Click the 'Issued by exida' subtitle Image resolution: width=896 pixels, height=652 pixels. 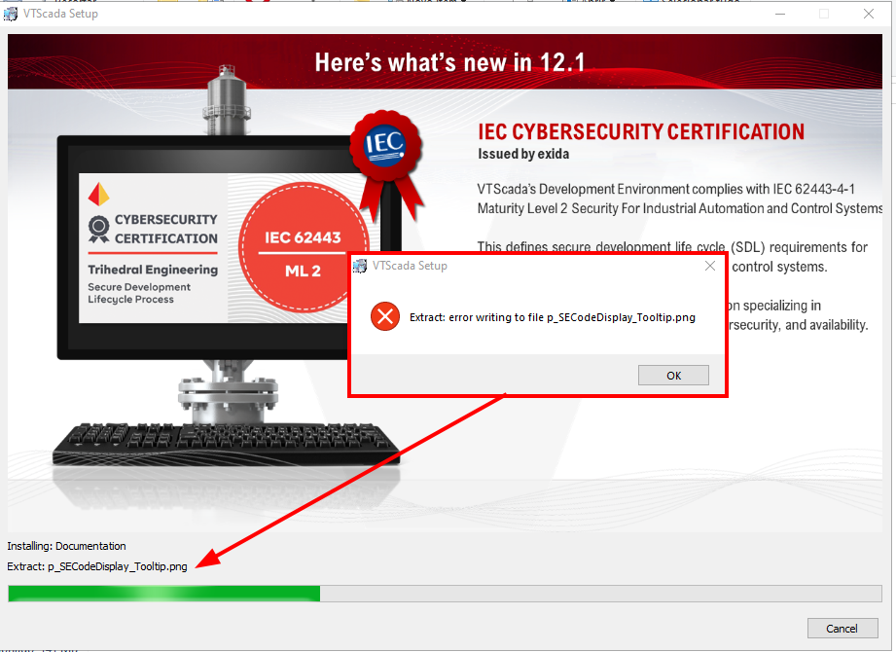(523, 154)
